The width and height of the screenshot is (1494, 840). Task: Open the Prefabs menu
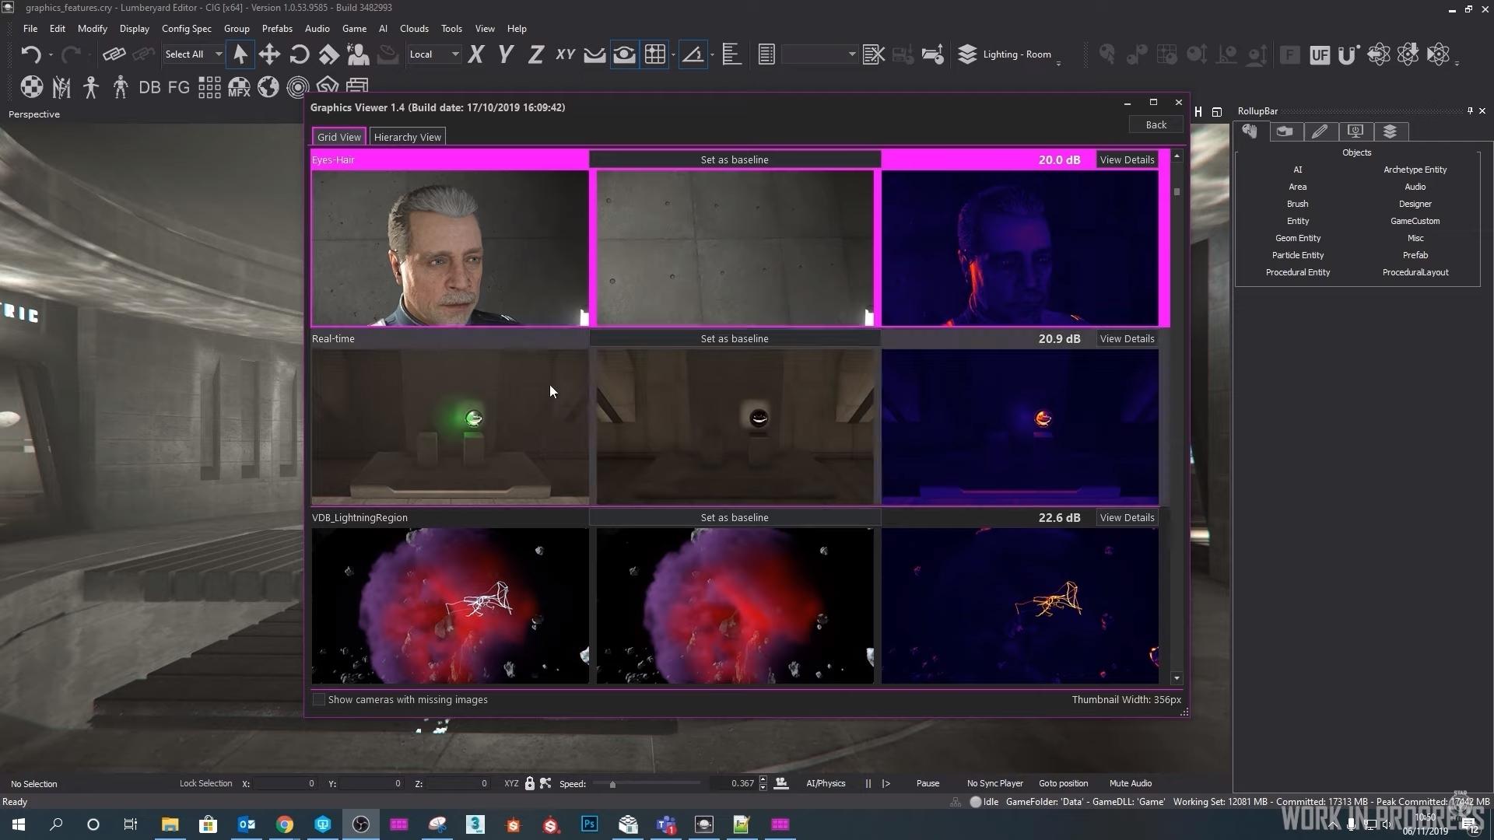tap(277, 29)
